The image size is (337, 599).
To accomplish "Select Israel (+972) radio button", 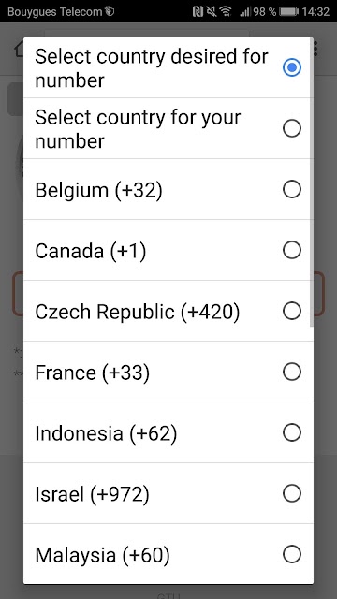I will (292, 493).
